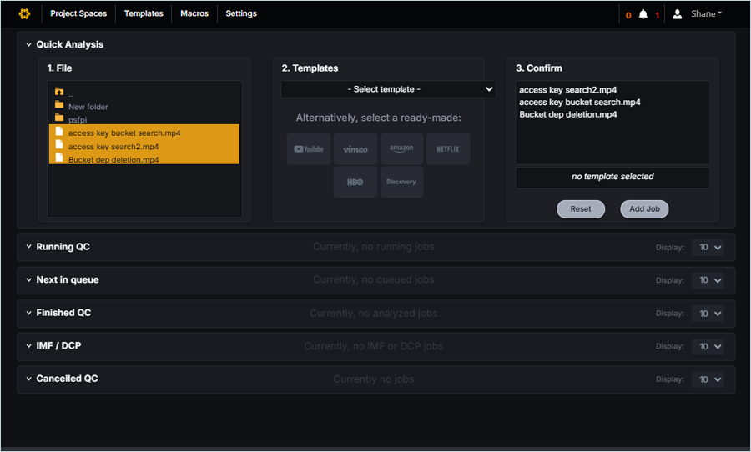Click the Add Job button
Screen dimensions: 751x452
644,209
